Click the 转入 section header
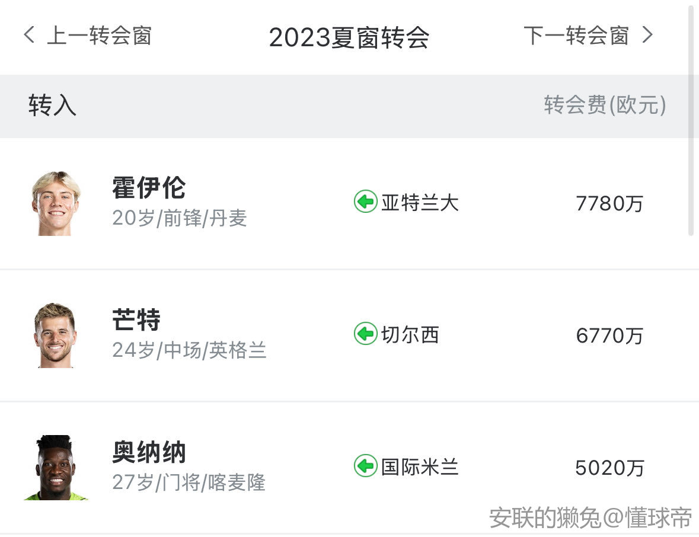The image size is (699, 537). 52,105
